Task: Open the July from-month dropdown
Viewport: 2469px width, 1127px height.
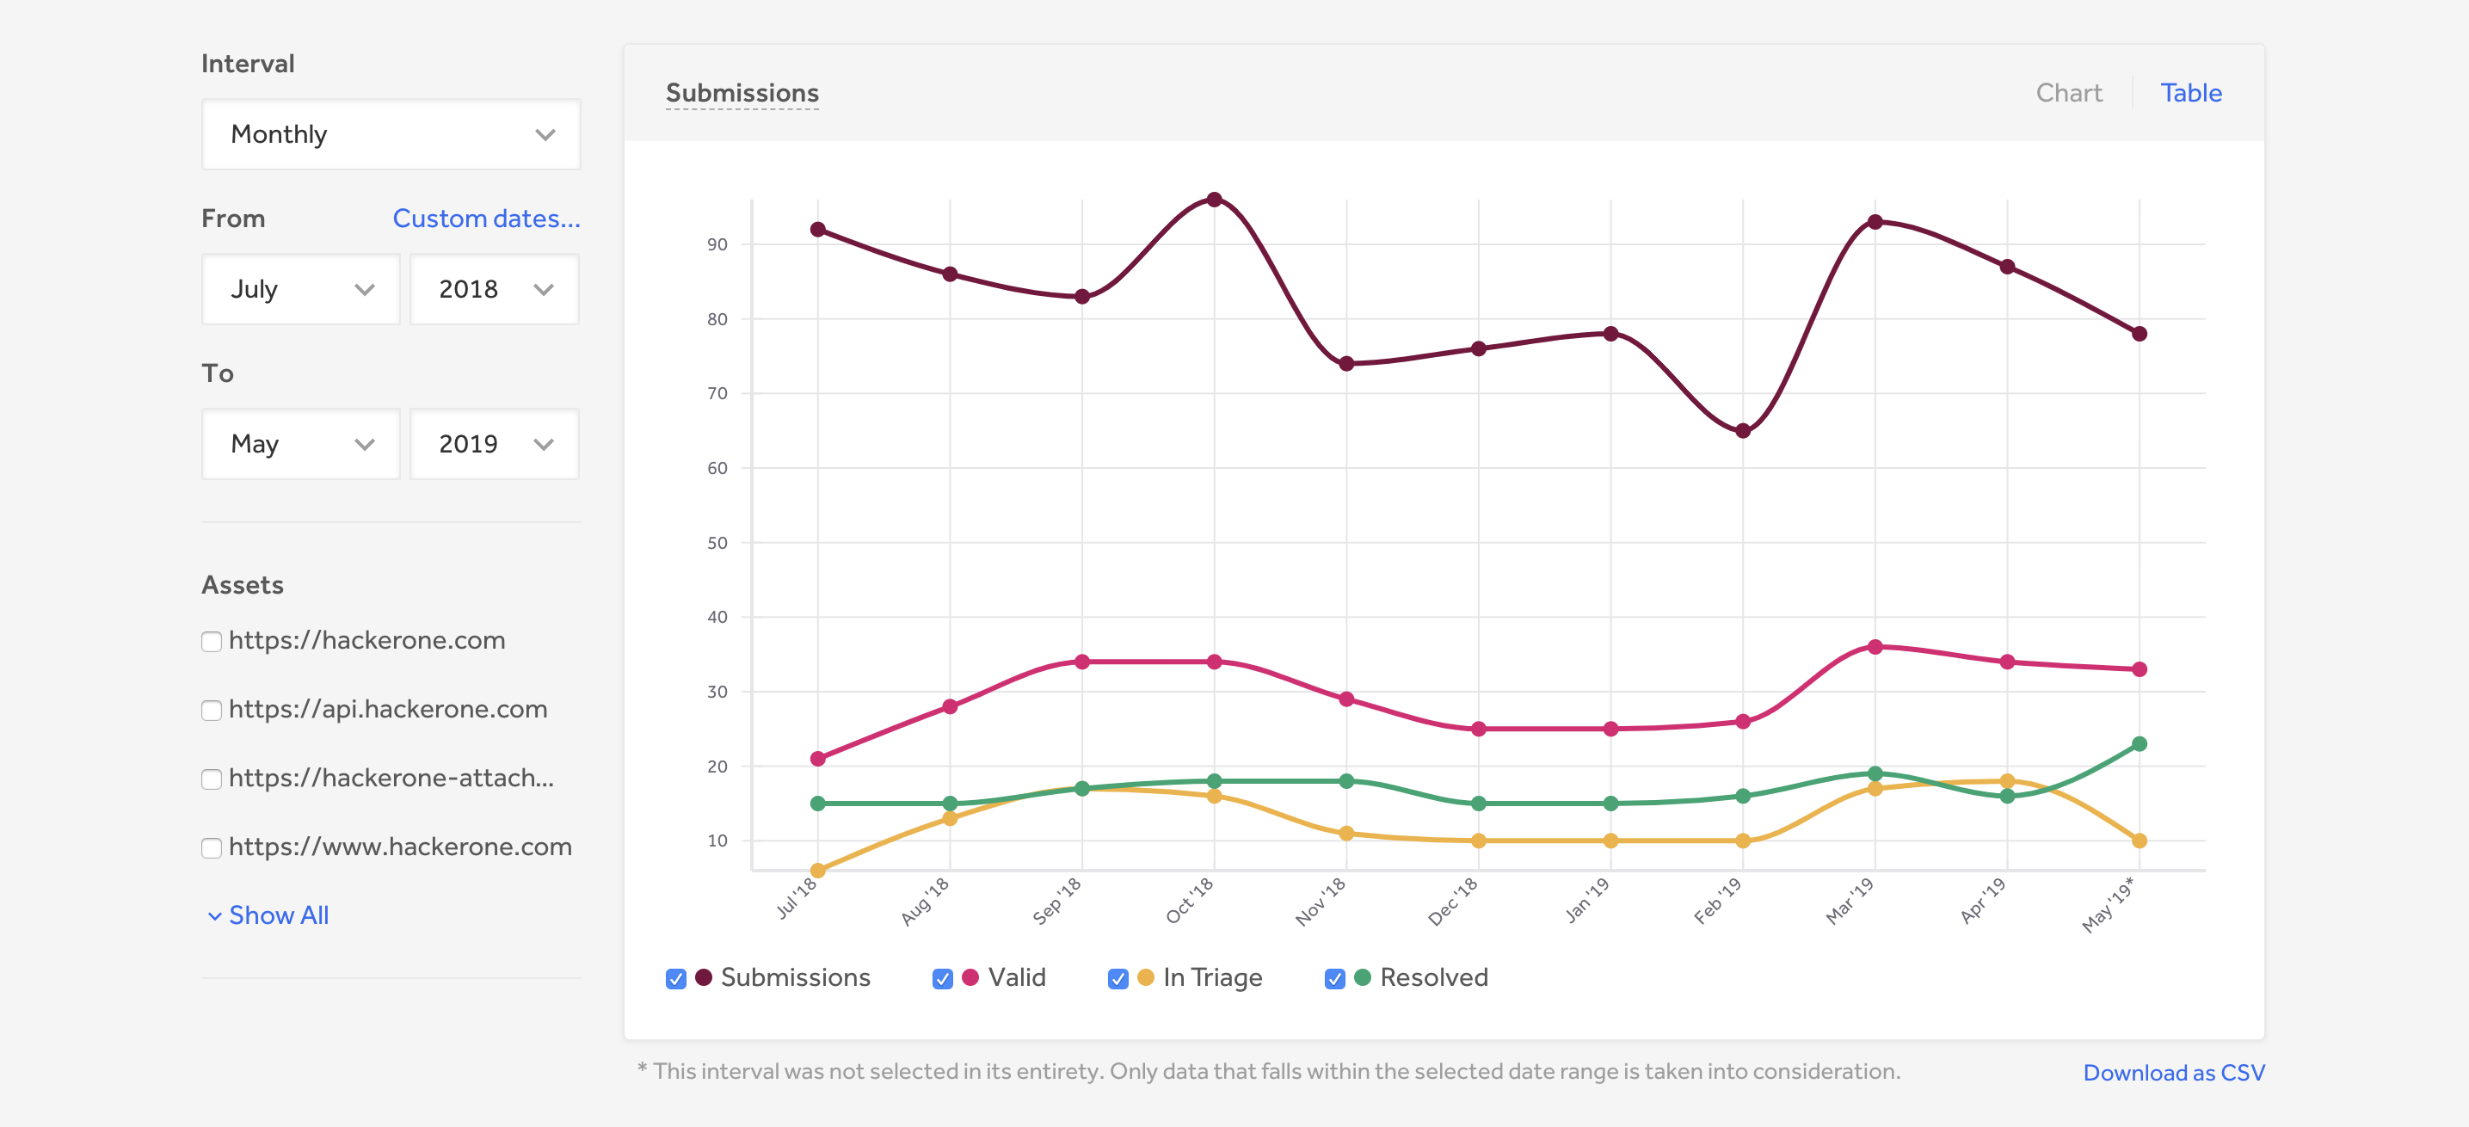Action: [x=300, y=289]
